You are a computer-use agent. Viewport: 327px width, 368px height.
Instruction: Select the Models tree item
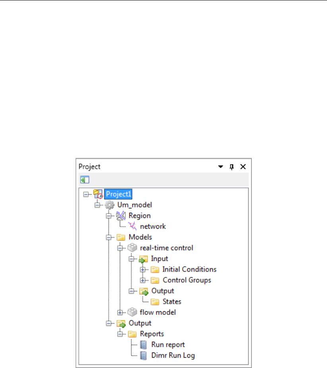click(140, 237)
